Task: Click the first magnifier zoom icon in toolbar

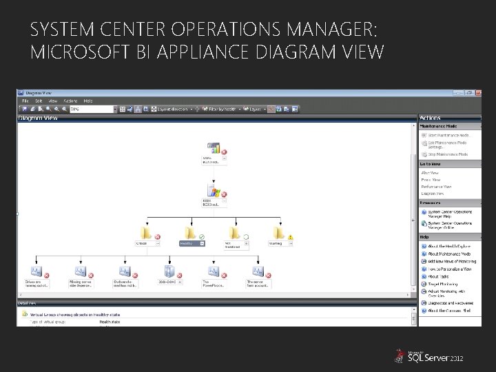Action: (48, 109)
